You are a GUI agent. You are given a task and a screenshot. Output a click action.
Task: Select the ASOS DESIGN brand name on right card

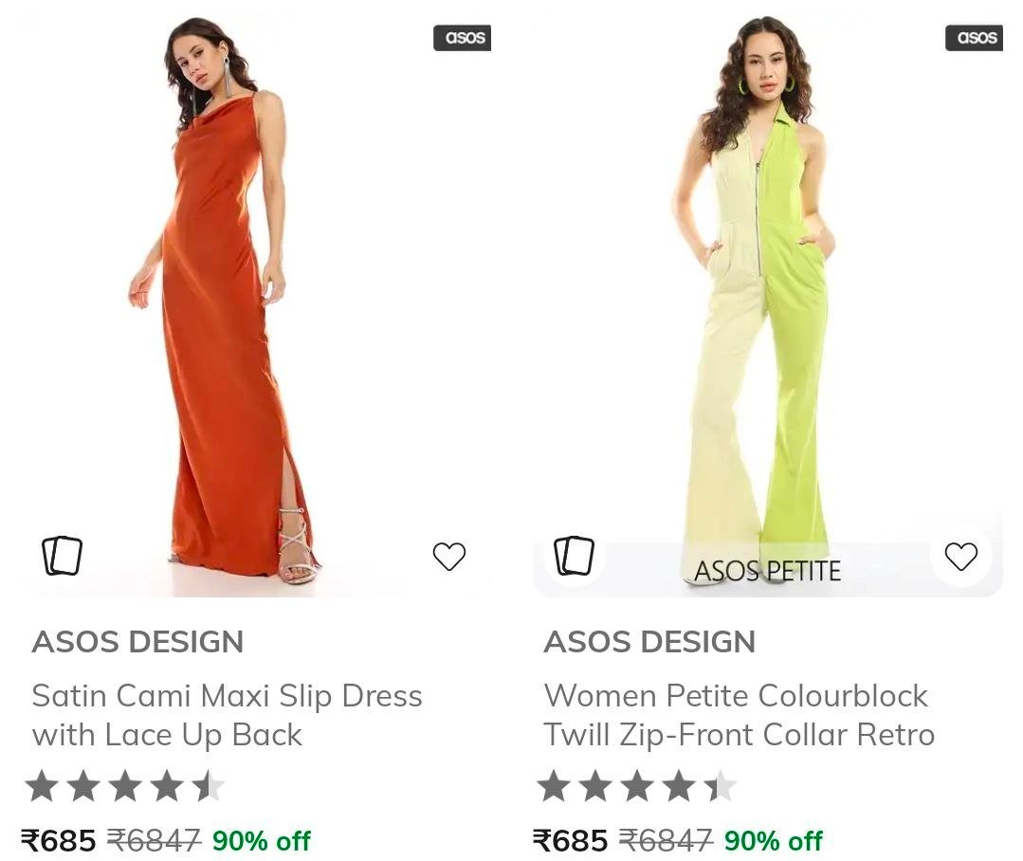650,642
